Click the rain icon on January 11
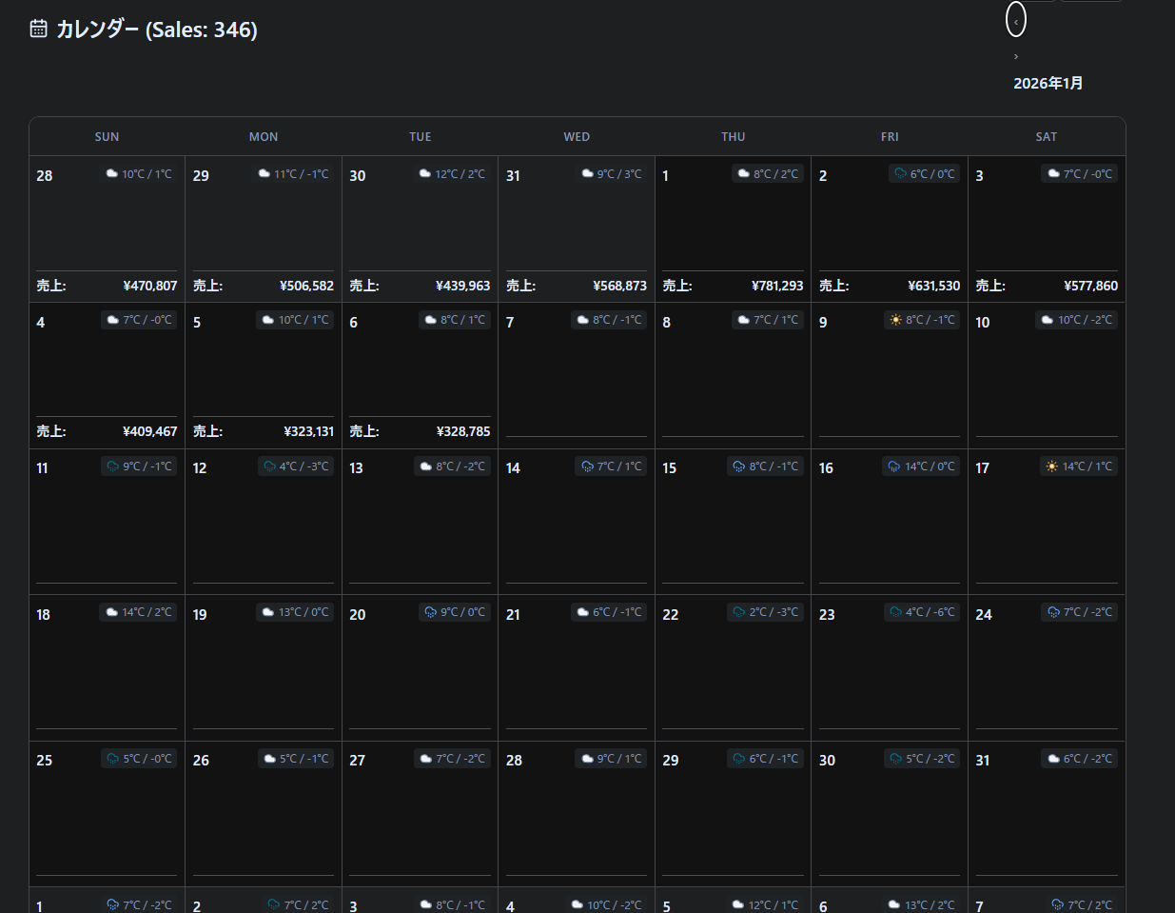The height and width of the screenshot is (913, 1175). click(x=112, y=466)
